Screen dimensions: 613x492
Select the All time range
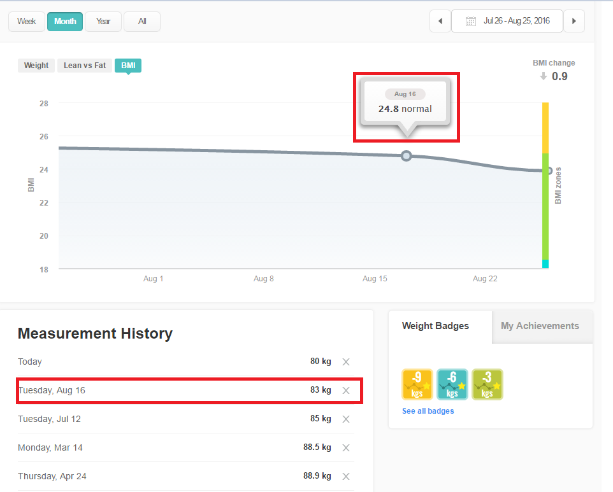click(142, 22)
